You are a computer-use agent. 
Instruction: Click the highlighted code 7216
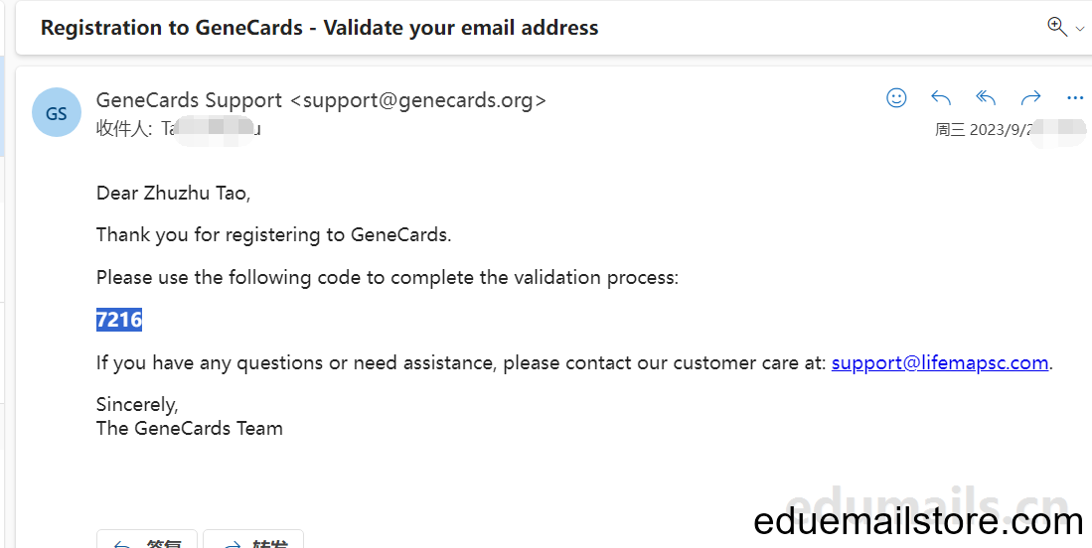coord(119,320)
